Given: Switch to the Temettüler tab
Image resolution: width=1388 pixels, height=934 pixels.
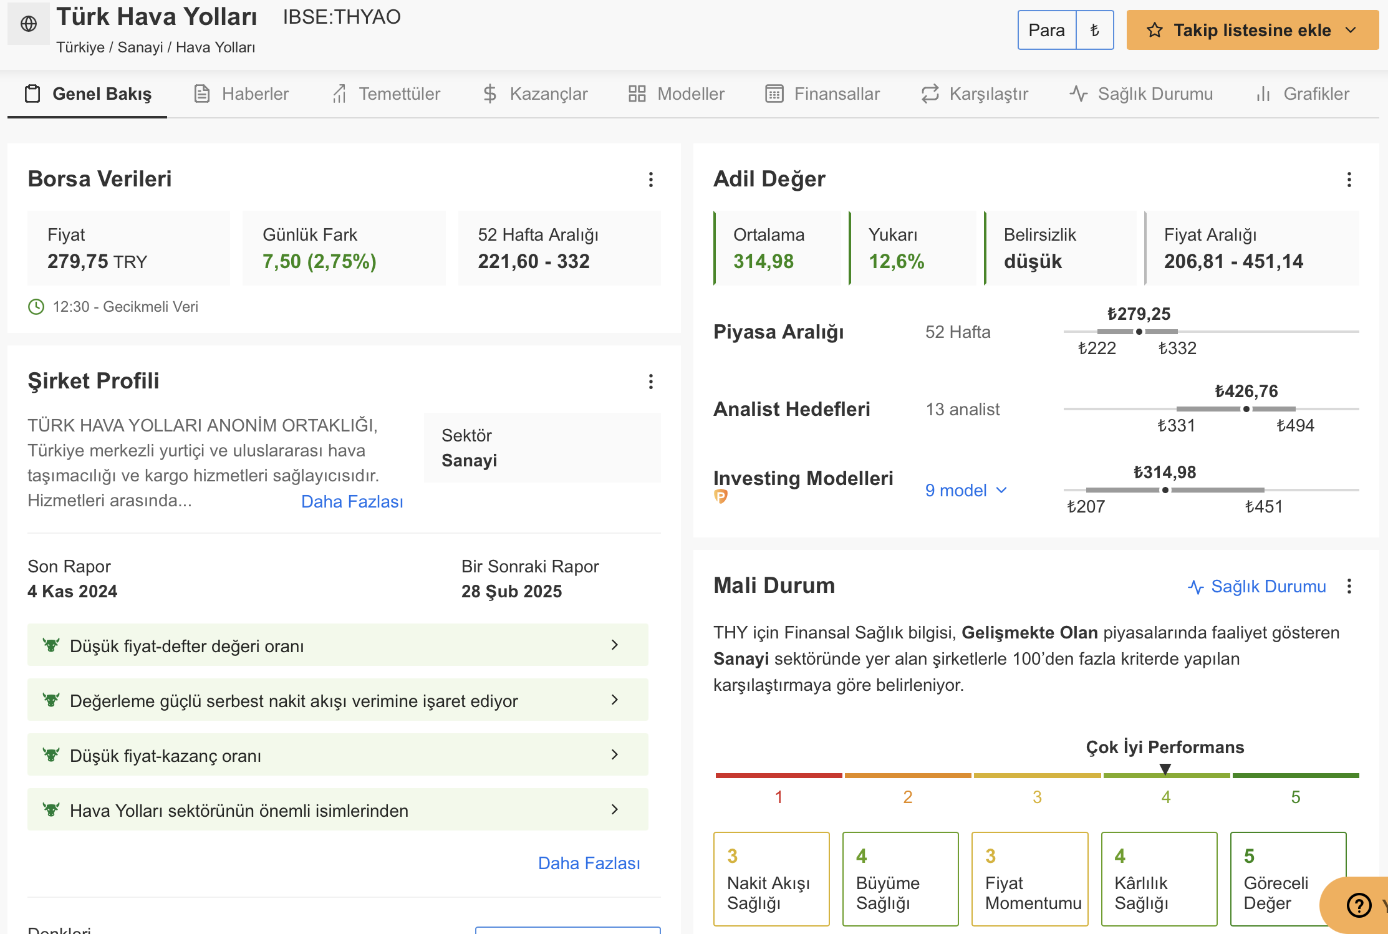Looking at the screenshot, I should [x=387, y=94].
